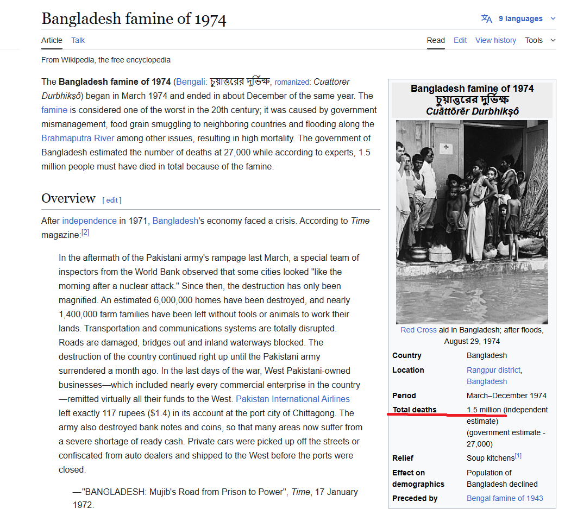571x521 pixels.
Task: Follow the Bengali language link
Action: click(191, 82)
